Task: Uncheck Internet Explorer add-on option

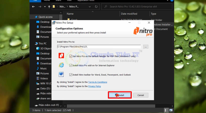Action: (71, 66)
